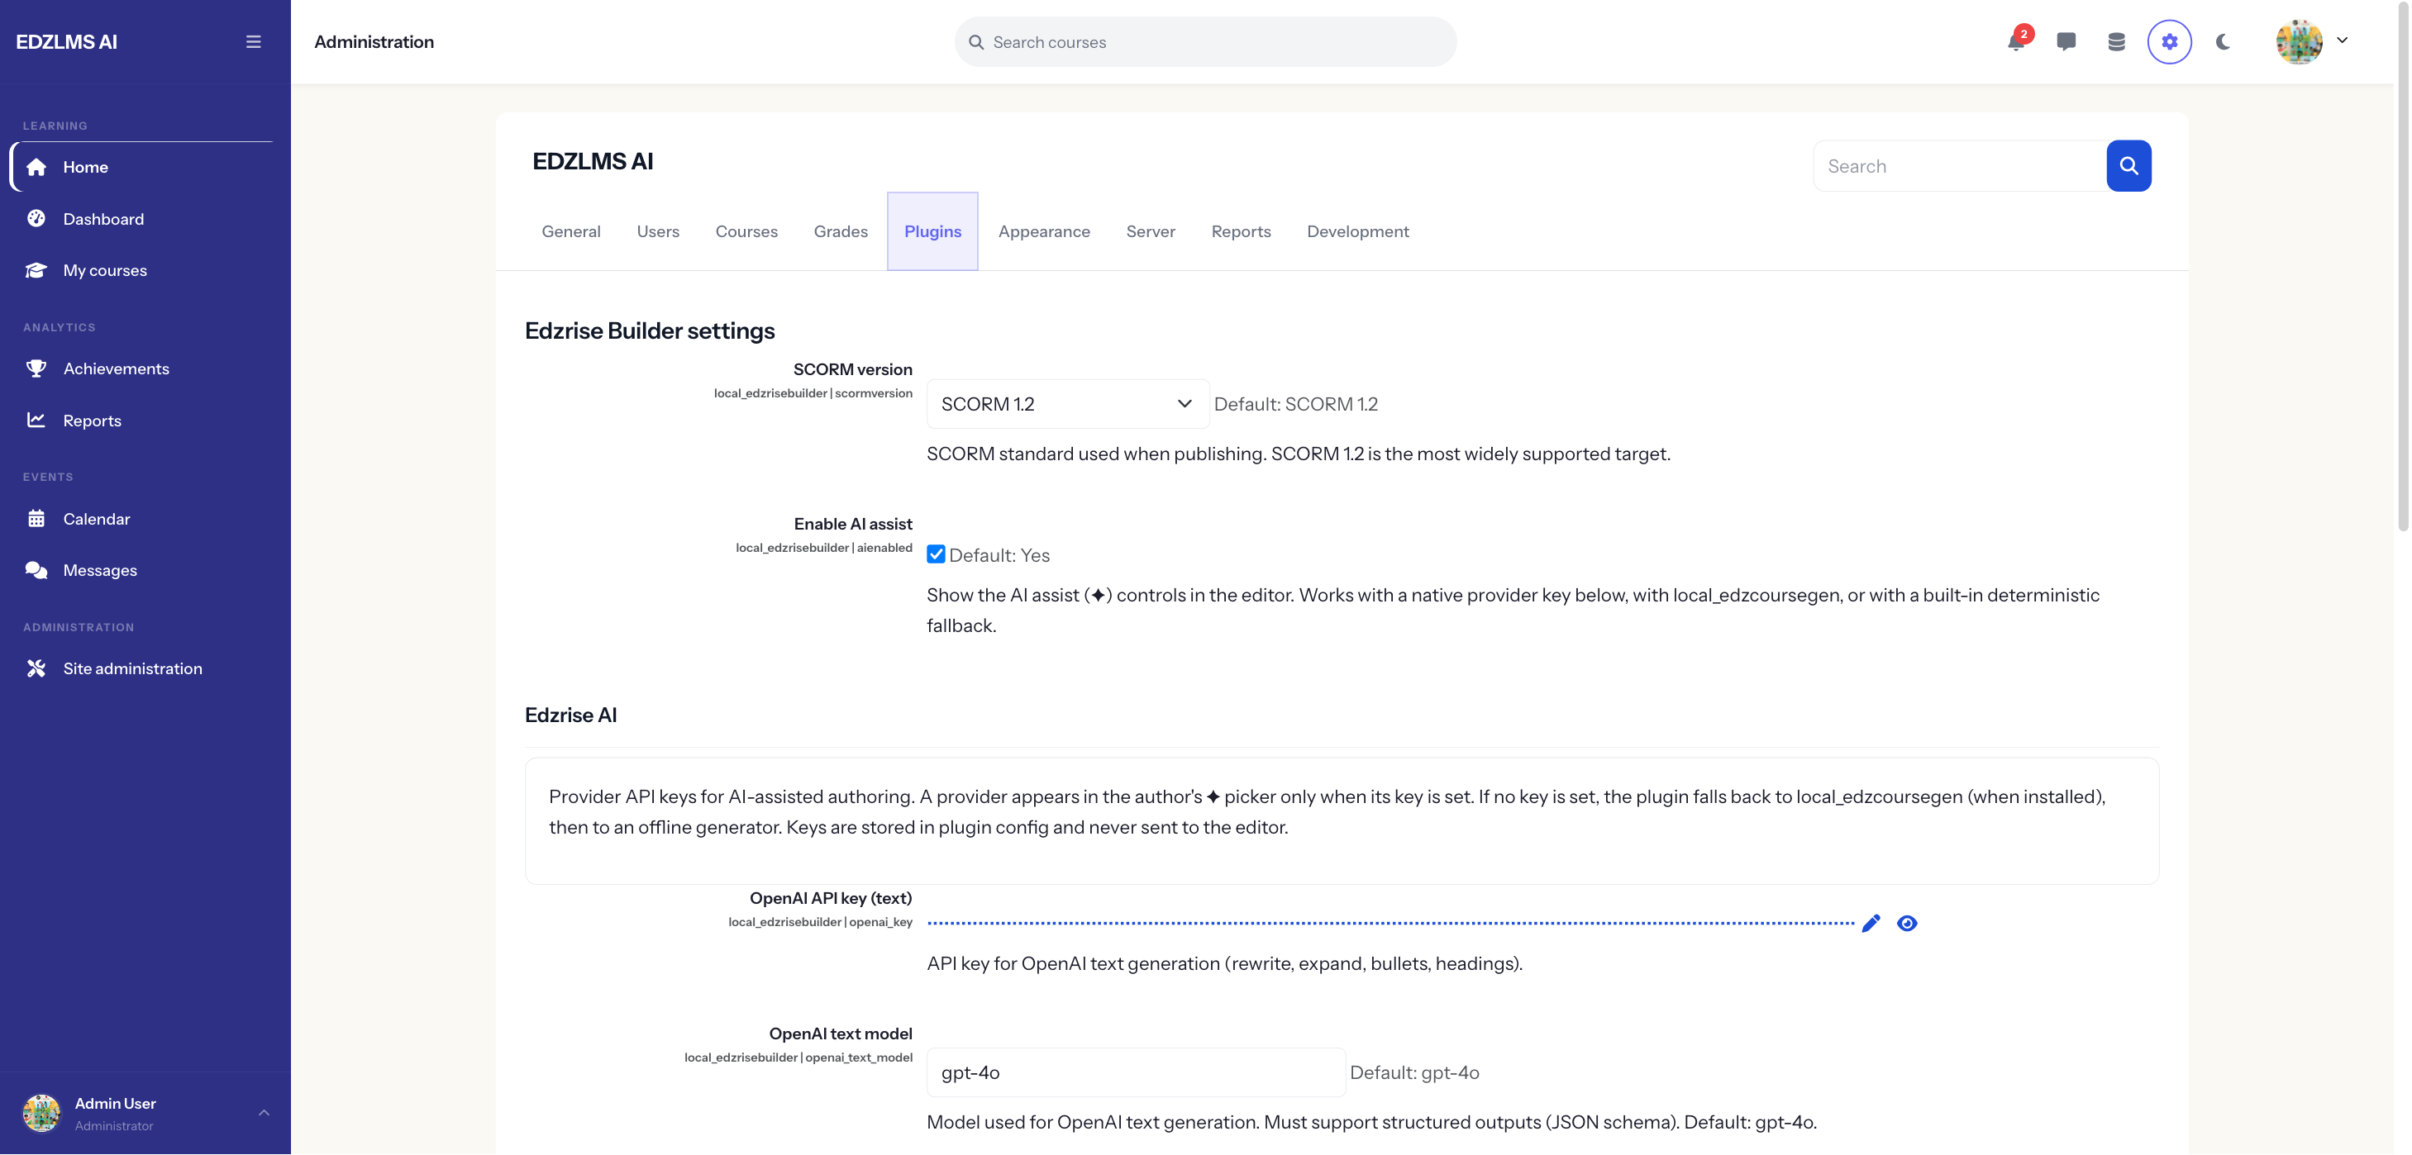
Task: Click the admin settings Search input
Action: coord(1960,166)
